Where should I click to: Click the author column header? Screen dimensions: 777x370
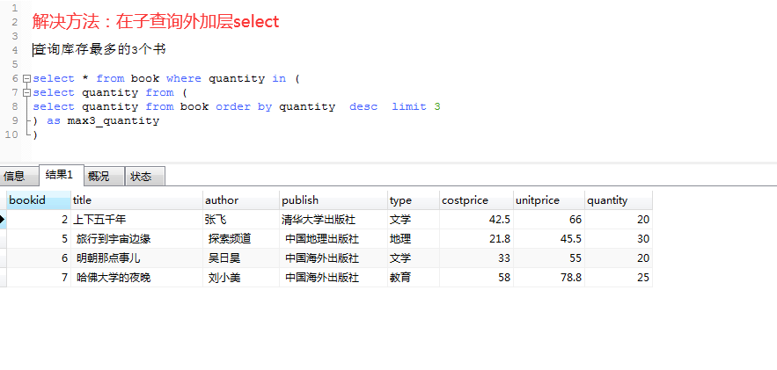coord(241,200)
